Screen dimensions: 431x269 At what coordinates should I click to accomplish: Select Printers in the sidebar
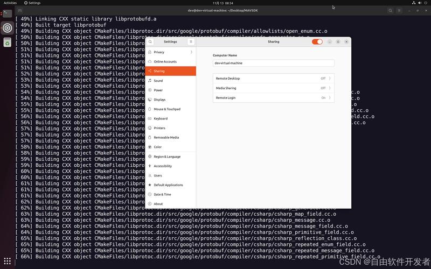pyautogui.click(x=159, y=128)
